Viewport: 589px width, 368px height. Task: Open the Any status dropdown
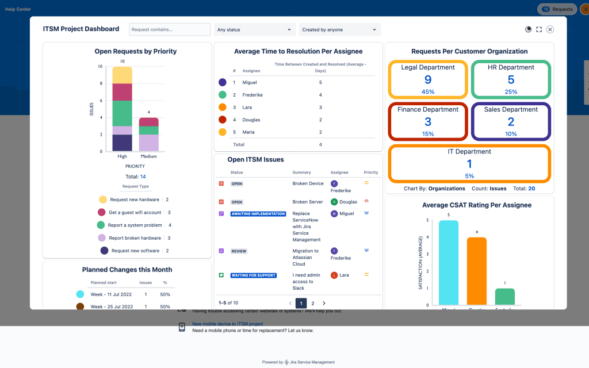tap(254, 29)
